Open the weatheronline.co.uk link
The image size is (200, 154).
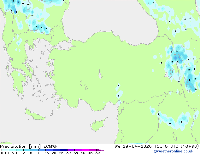coord(173,151)
